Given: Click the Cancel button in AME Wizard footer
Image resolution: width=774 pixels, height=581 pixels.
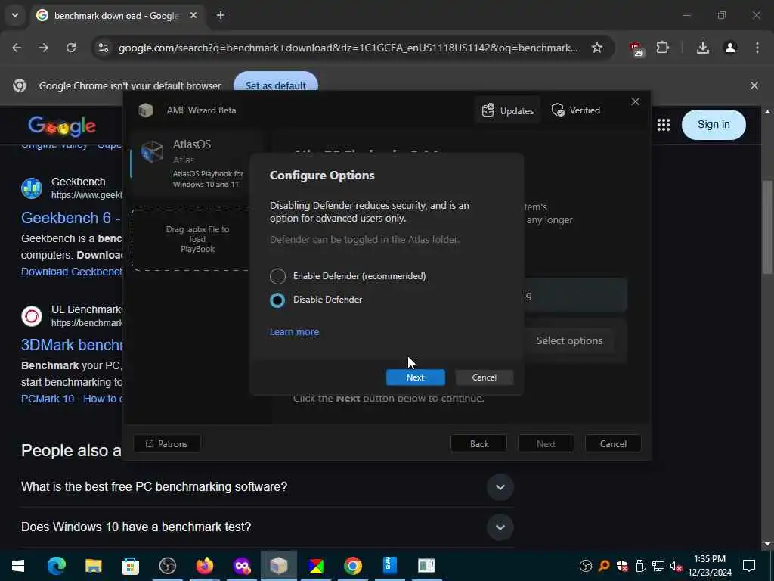Looking at the screenshot, I should [x=613, y=443].
